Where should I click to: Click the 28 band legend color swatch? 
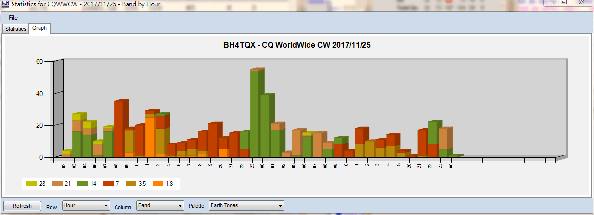click(32, 183)
